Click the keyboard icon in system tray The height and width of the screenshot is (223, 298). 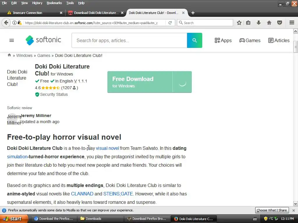point(255,219)
